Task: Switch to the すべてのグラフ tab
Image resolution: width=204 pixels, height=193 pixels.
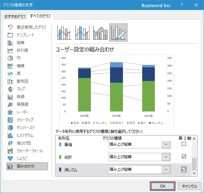Action: (40, 16)
